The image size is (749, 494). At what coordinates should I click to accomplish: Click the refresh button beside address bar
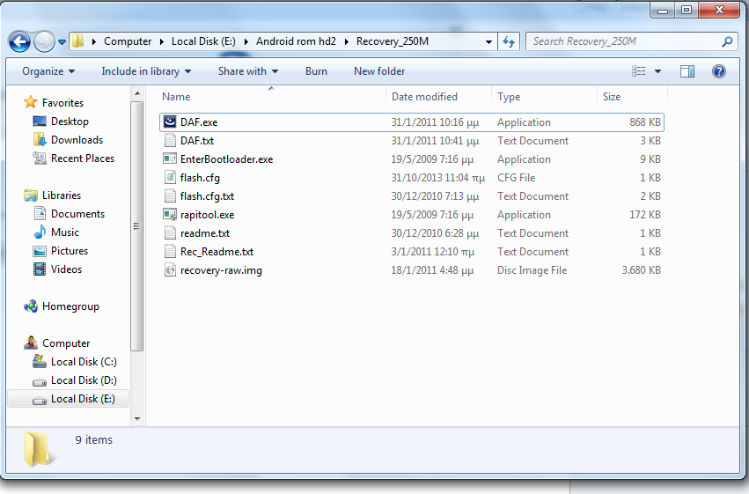pos(508,41)
